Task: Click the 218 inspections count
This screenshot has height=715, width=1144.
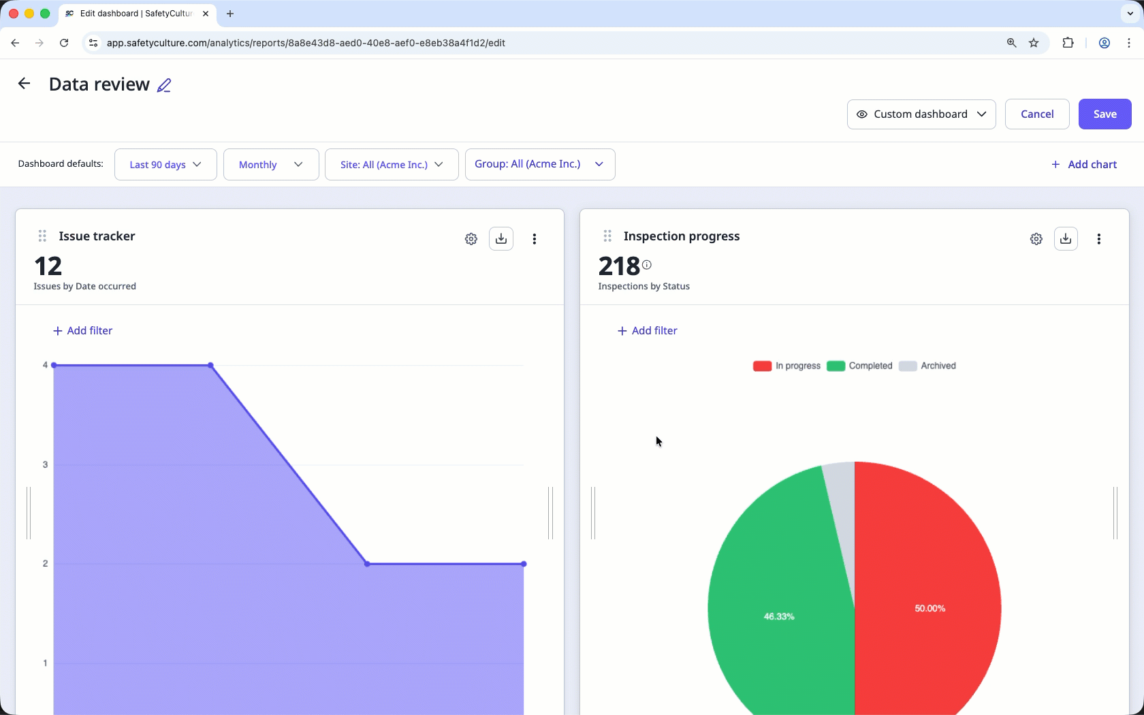Action: (x=619, y=266)
